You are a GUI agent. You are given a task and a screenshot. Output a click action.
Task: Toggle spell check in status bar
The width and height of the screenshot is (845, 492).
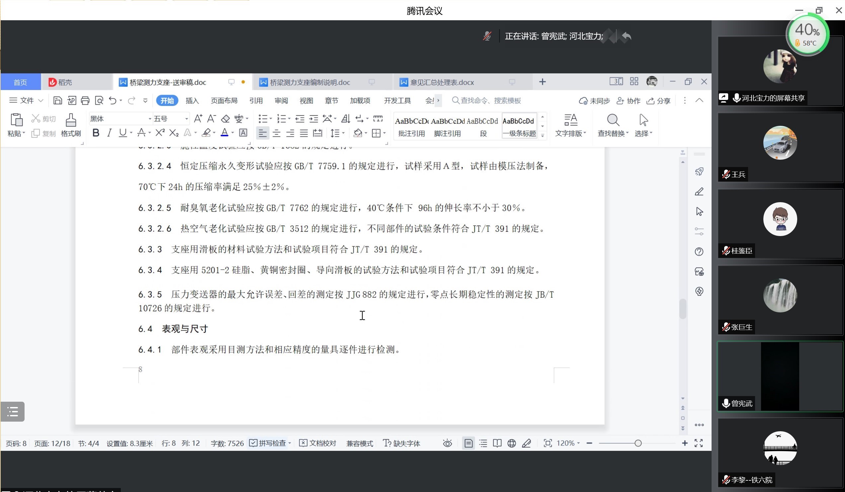click(268, 444)
